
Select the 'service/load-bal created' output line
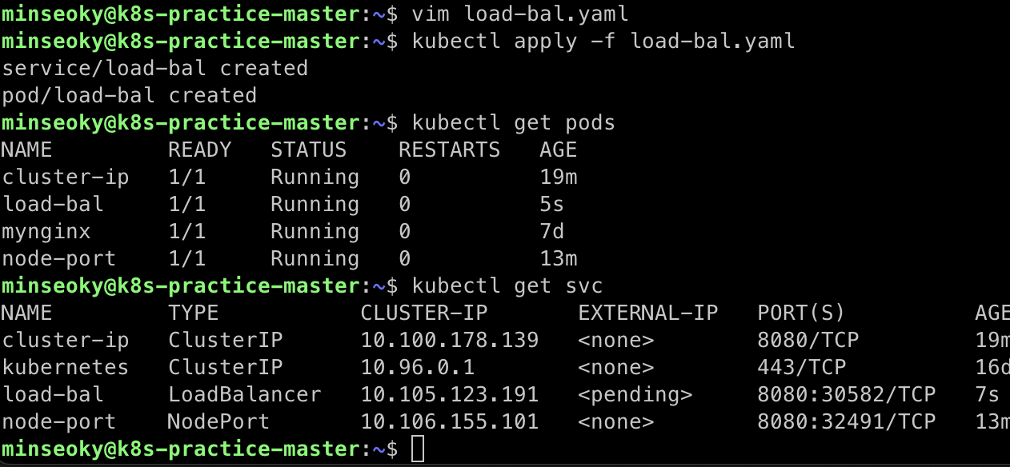click(155, 68)
